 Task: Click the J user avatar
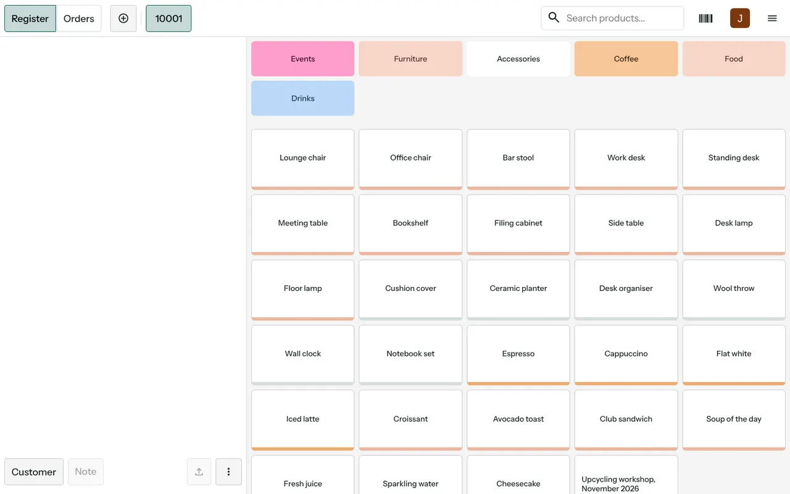coord(740,19)
